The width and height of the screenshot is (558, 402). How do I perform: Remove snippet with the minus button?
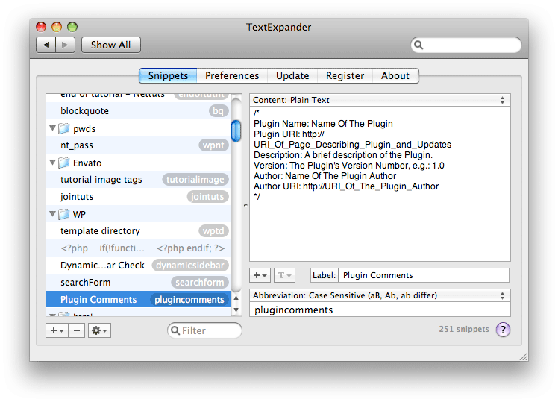click(77, 330)
